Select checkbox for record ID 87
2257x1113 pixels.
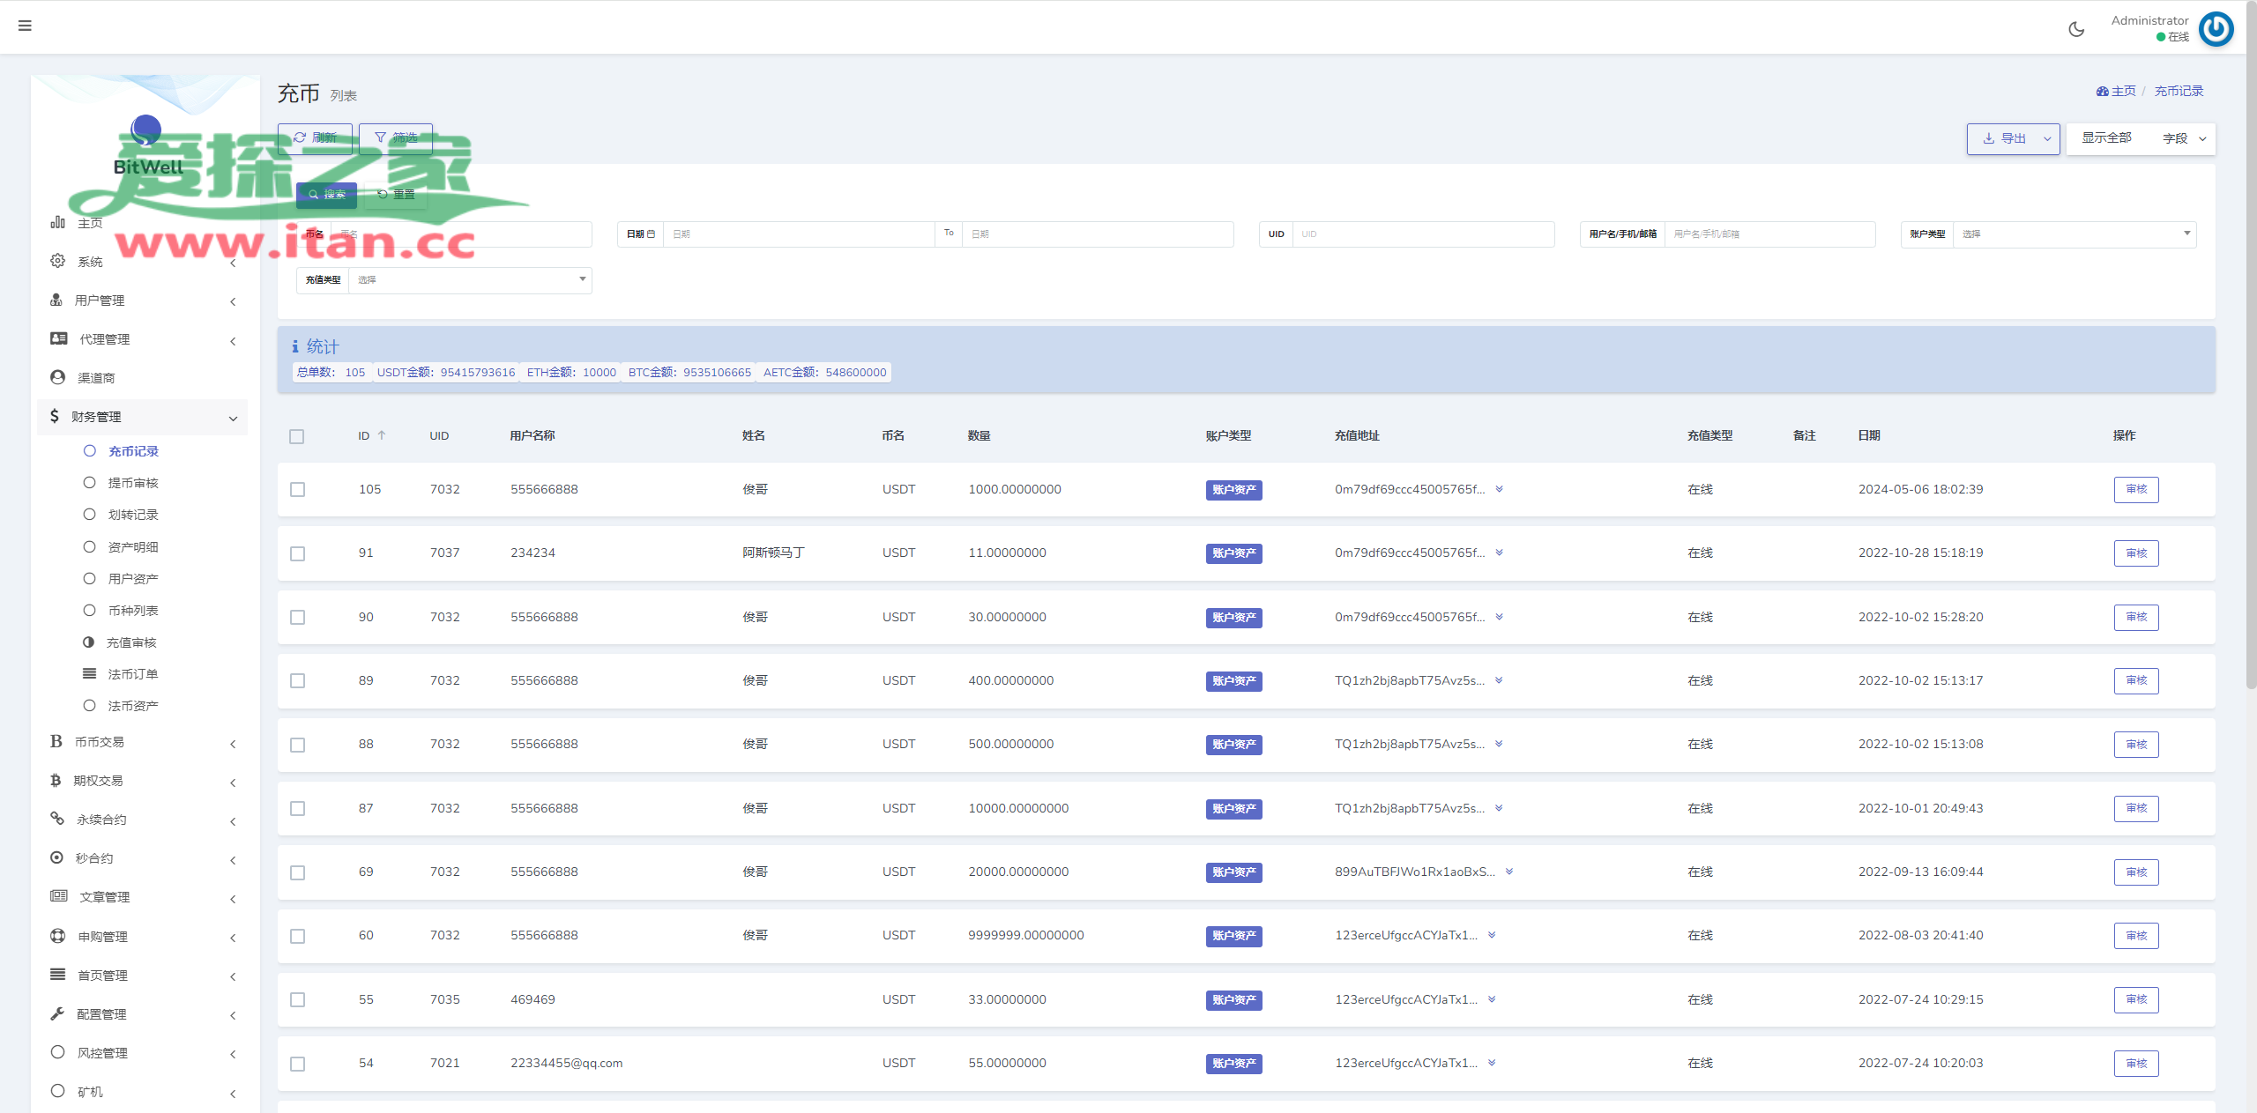click(x=298, y=808)
